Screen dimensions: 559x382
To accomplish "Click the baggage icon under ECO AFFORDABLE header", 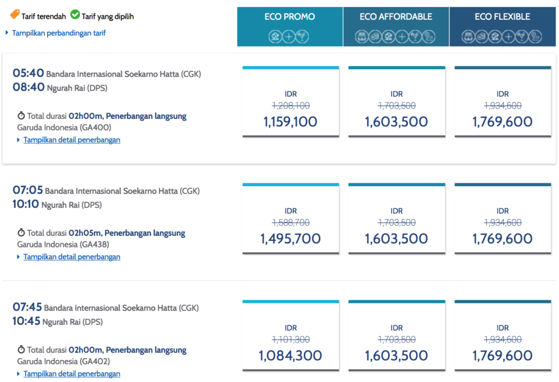I will click(x=361, y=36).
